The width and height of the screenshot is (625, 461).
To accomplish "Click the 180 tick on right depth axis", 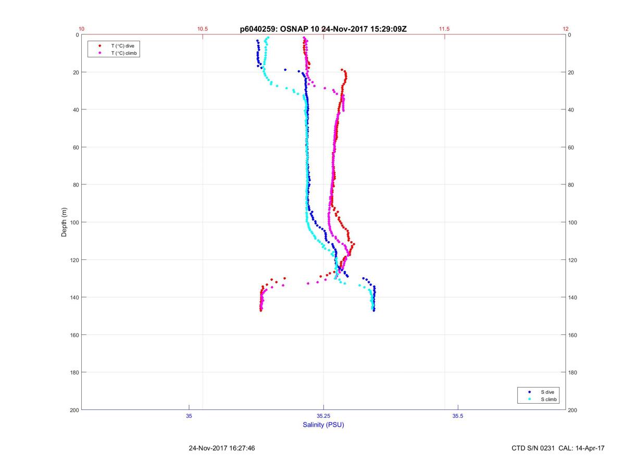I will coord(573,372).
